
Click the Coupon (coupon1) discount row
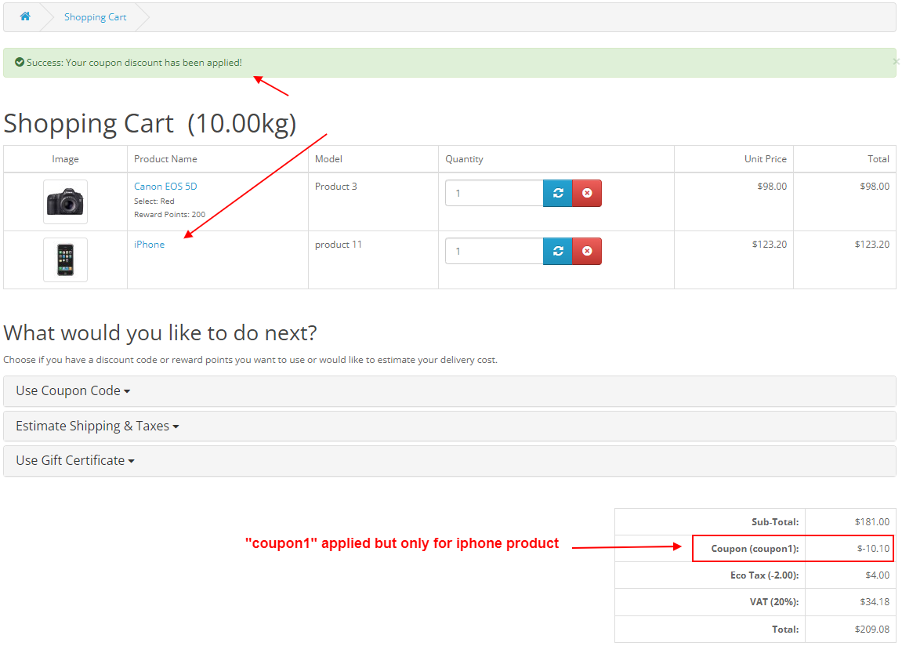tap(792, 548)
